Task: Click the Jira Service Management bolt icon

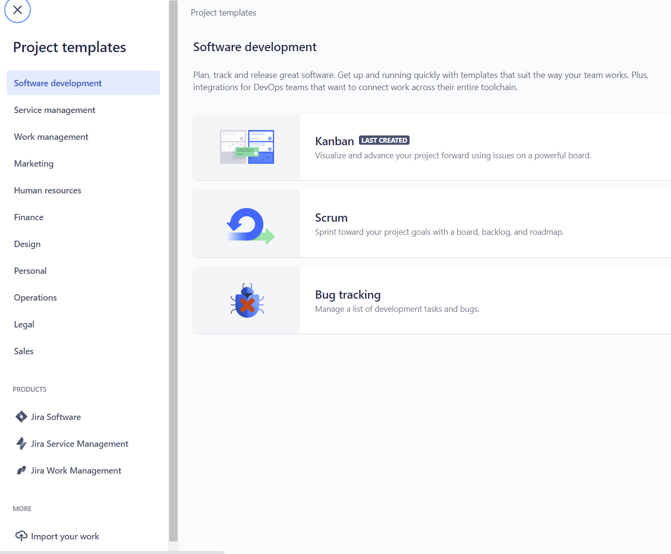Action: coord(21,443)
